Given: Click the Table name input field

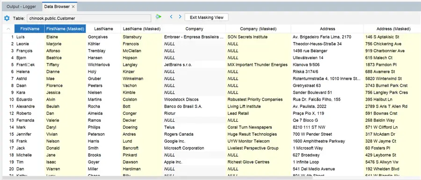Looking at the screenshot, I should click(89, 18).
